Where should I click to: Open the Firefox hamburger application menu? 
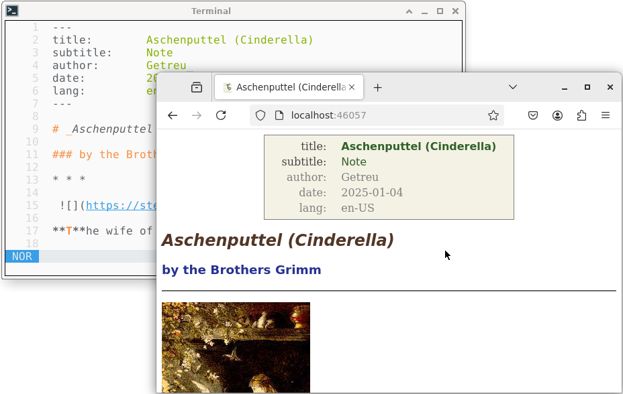pos(606,115)
